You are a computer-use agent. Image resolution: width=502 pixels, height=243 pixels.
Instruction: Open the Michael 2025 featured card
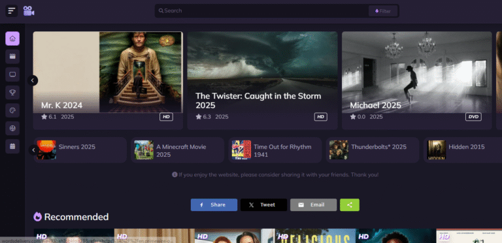click(417, 80)
